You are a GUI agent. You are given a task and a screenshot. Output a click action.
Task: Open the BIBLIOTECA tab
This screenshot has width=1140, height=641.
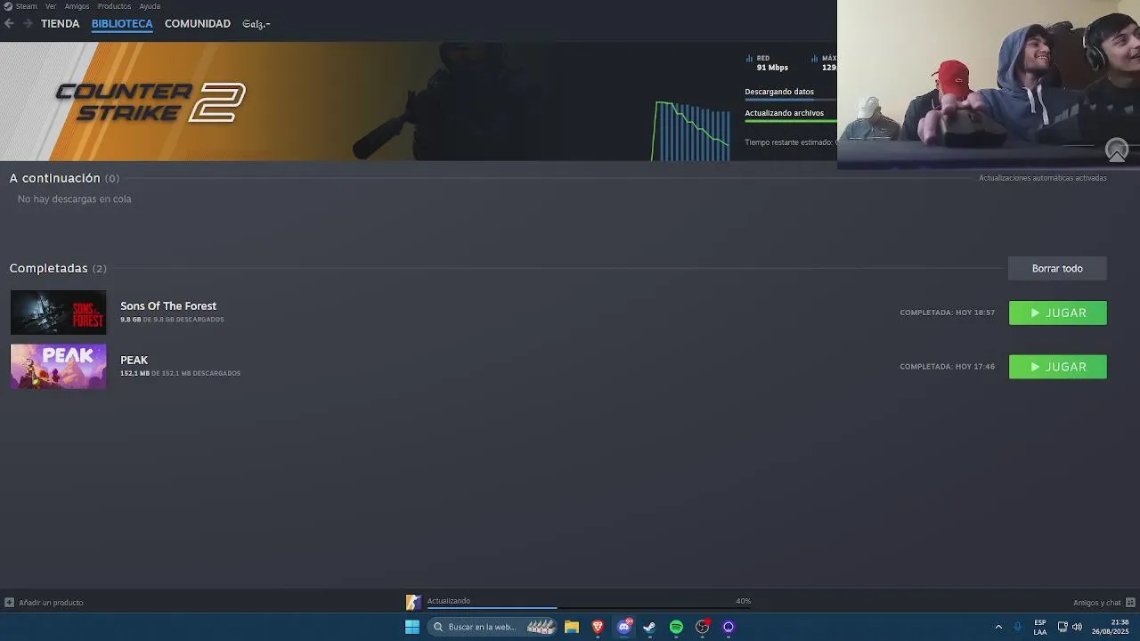[x=122, y=23]
